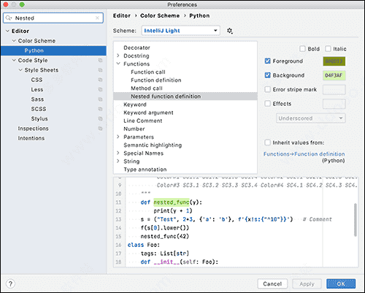Screen dimensions: 365x293
Task: Uncheck the Background checkbox
Action: point(267,75)
